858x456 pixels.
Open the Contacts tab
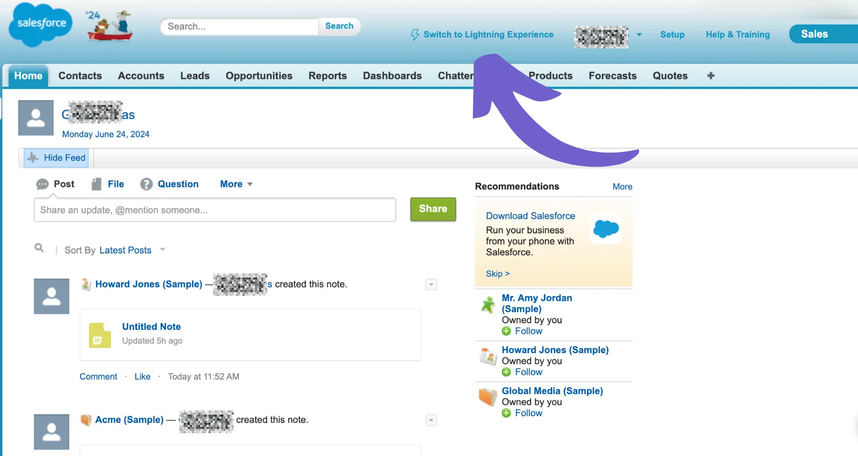click(80, 76)
